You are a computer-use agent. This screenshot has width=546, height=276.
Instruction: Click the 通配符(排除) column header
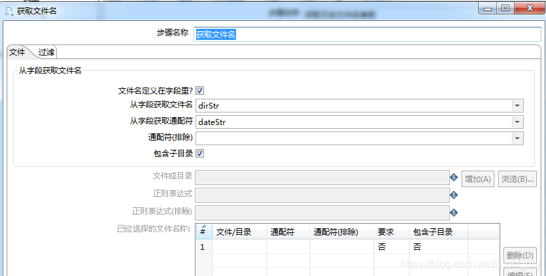coord(342,232)
